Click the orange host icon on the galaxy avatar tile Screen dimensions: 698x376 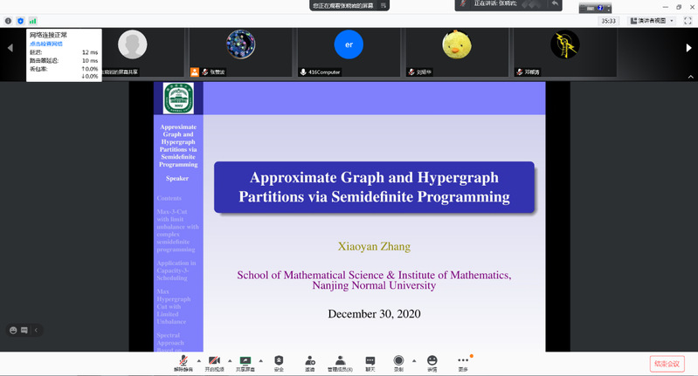click(195, 72)
